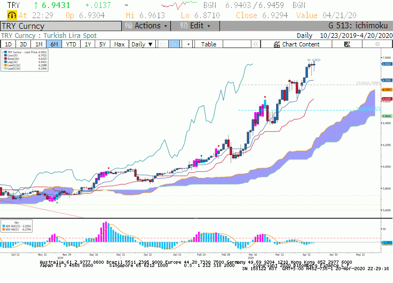Open the Edit menu
The image size is (393, 283).
point(195,26)
